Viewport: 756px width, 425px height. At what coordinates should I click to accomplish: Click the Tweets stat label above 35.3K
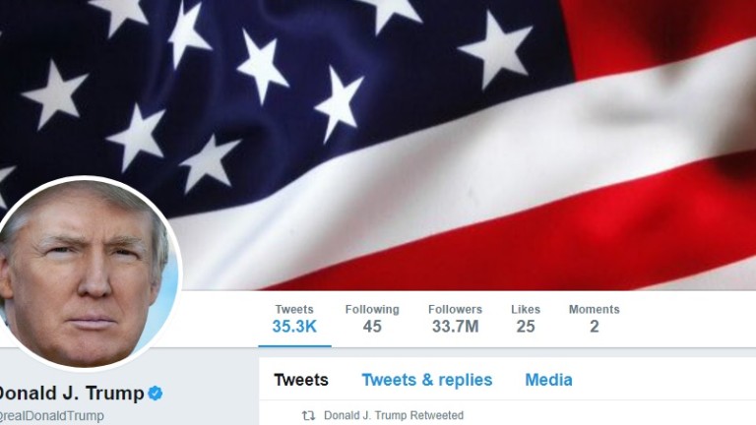click(x=294, y=309)
